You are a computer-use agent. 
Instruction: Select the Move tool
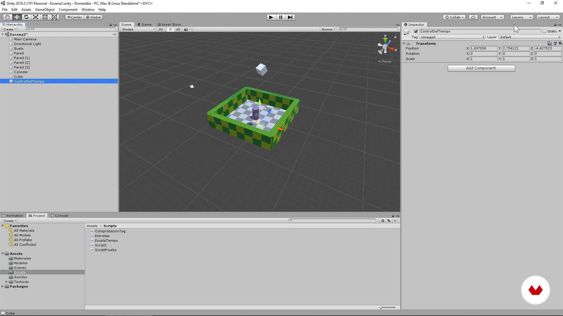(17, 17)
